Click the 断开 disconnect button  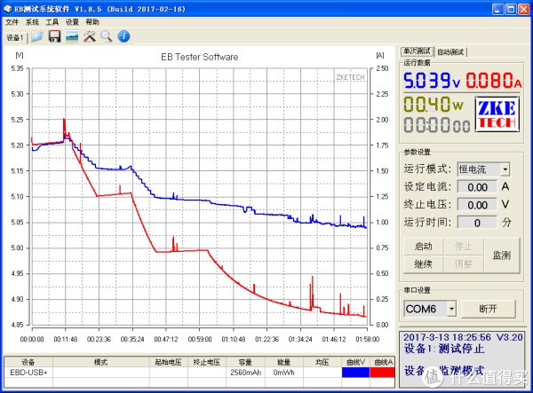488,309
